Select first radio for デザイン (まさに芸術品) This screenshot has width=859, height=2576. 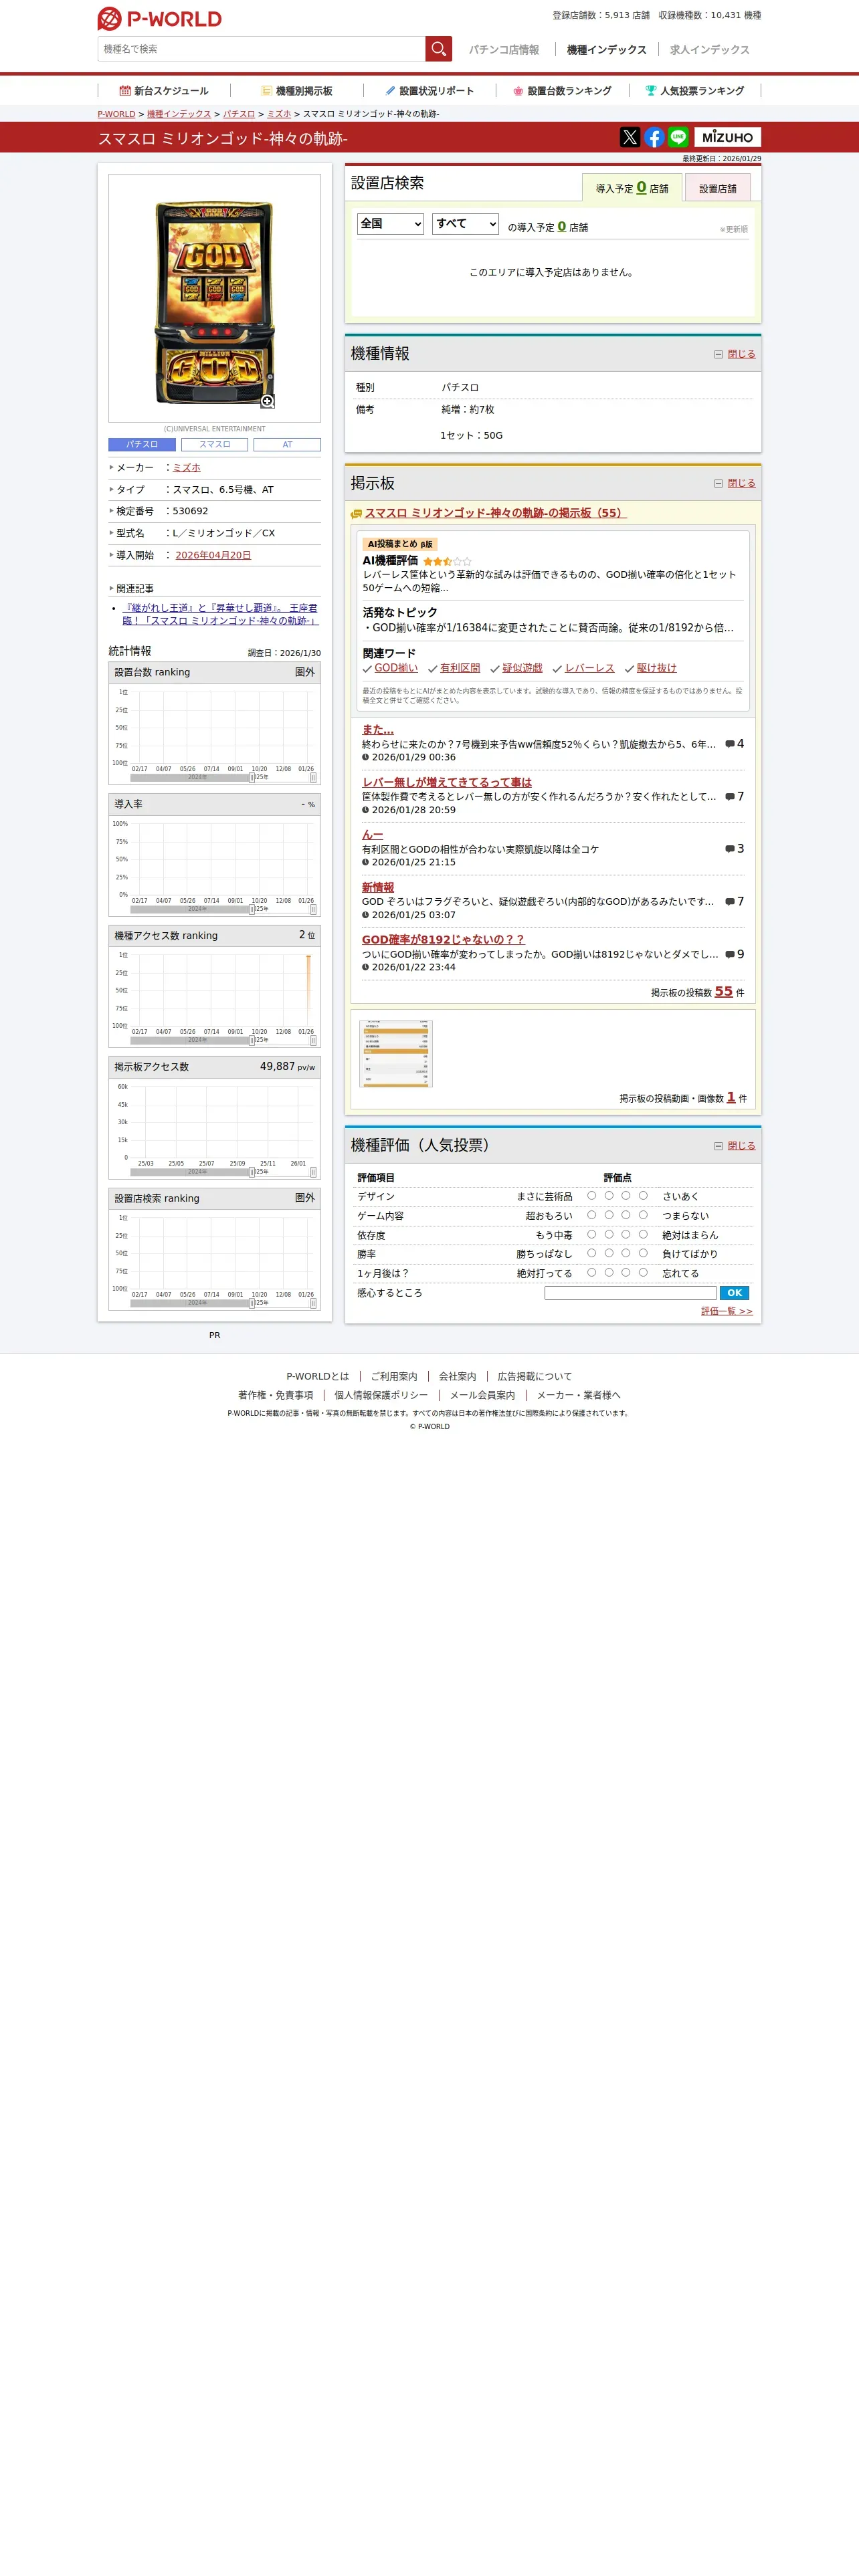591,1195
